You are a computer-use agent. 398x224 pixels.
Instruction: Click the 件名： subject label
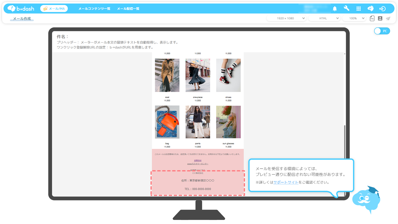(62, 37)
